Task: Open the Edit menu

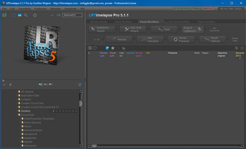Action: pyautogui.click(x=12, y=8)
